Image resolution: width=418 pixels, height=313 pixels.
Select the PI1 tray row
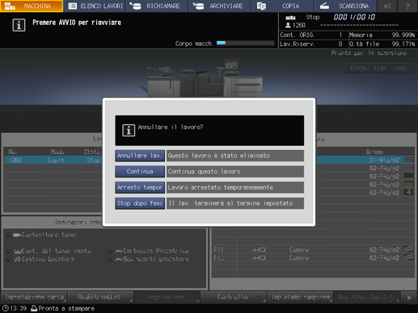(313, 250)
